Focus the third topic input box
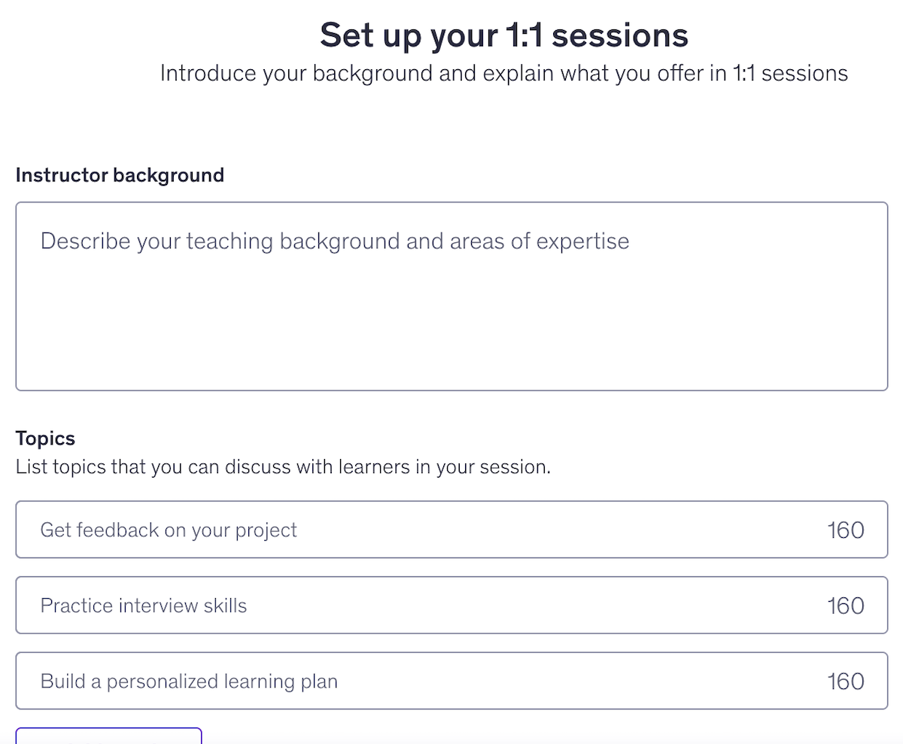 point(301,681)
